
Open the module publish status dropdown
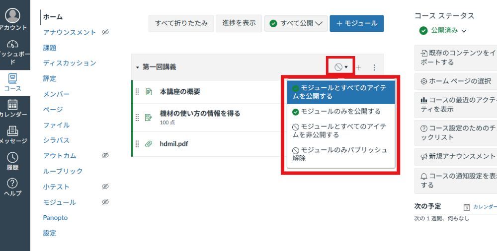(341, 67)
